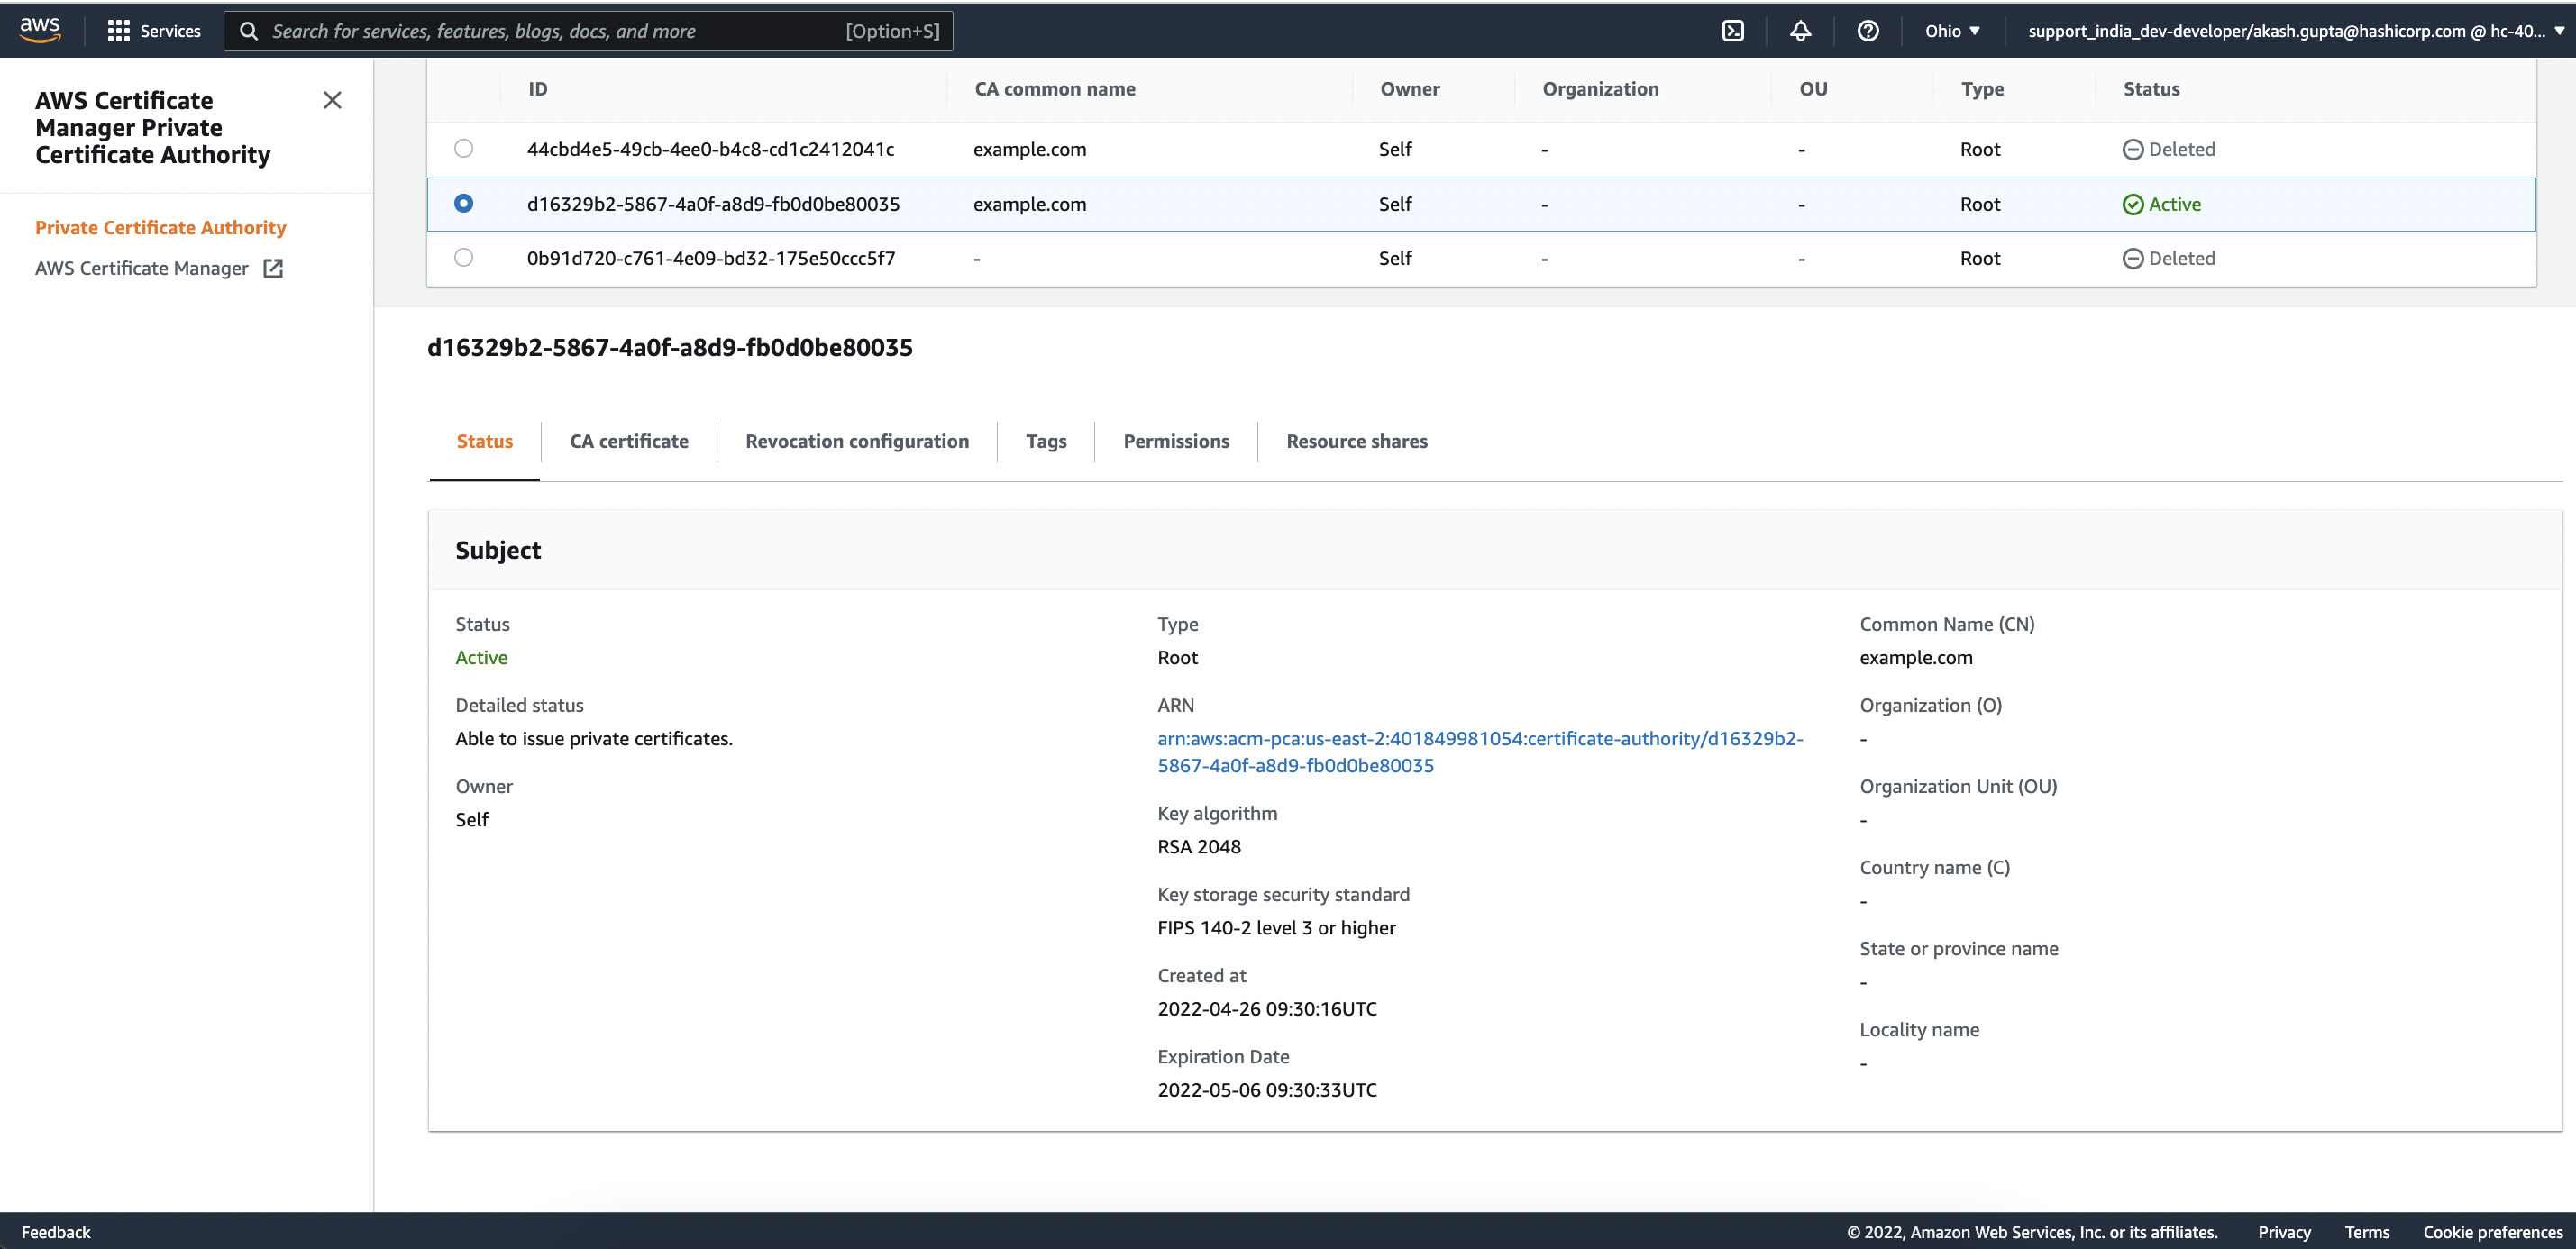Open the help question mark icon
This screenshot has width=2576, height=1249.
[1867, 31]
